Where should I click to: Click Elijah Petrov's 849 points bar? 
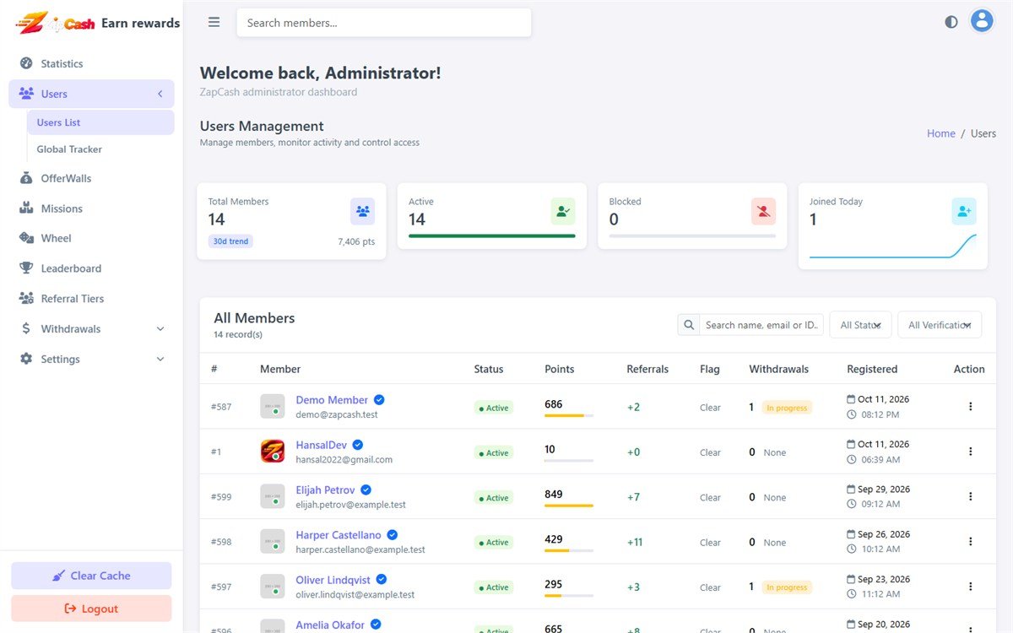[x=569, y=506]
